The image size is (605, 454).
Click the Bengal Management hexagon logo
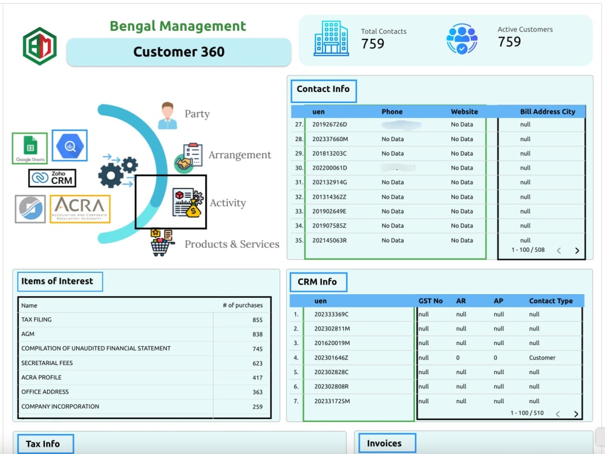tap(40, 46)
